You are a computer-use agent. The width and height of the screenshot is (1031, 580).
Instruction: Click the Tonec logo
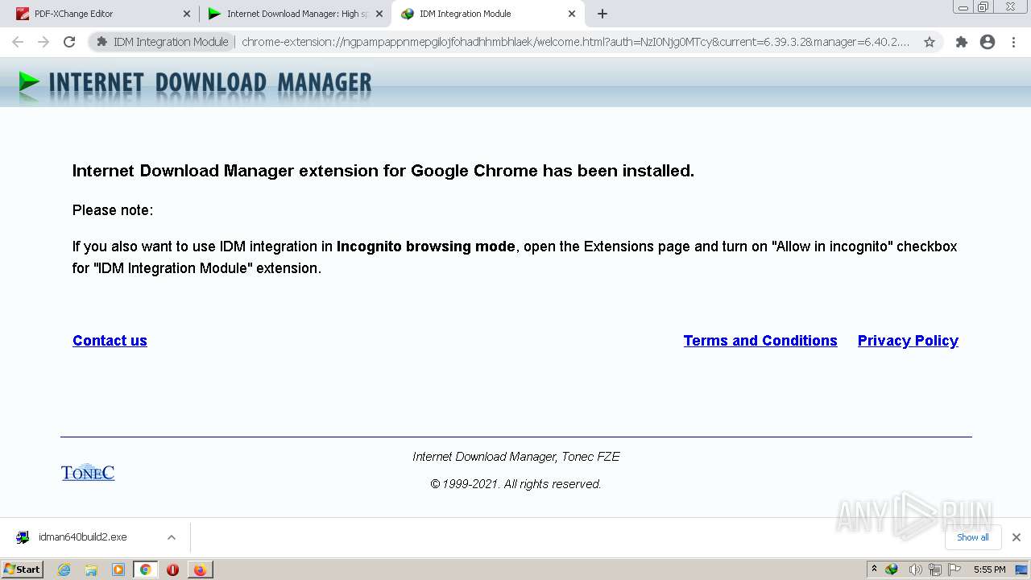pos(88,472)
